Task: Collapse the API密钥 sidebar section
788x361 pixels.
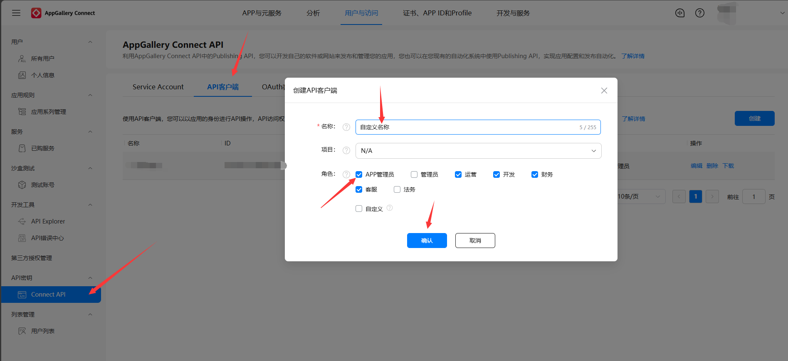Action: pyautogui.click(x=90, y=278)
